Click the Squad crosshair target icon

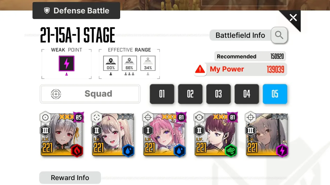56,94
